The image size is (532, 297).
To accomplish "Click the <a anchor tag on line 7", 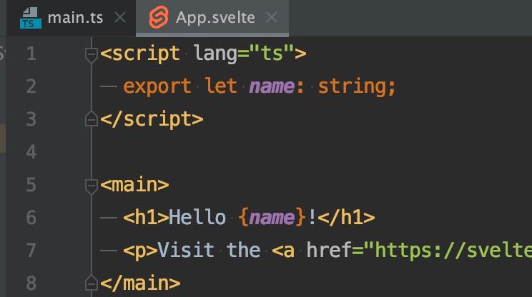I will pyautogui.click(x=283, y=251).
